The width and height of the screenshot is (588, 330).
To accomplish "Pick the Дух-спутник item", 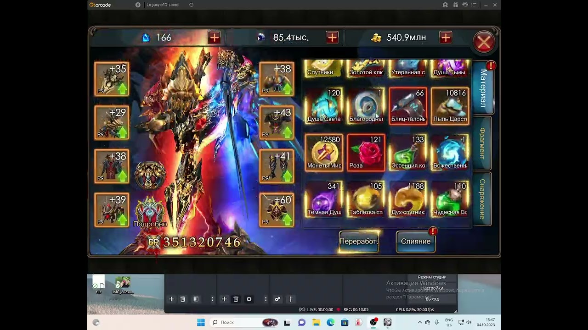I will pos(408,199).
